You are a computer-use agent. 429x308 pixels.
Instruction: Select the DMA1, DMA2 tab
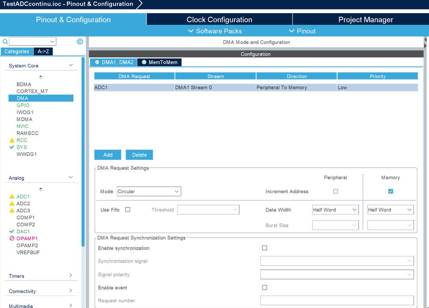point(113,62)
